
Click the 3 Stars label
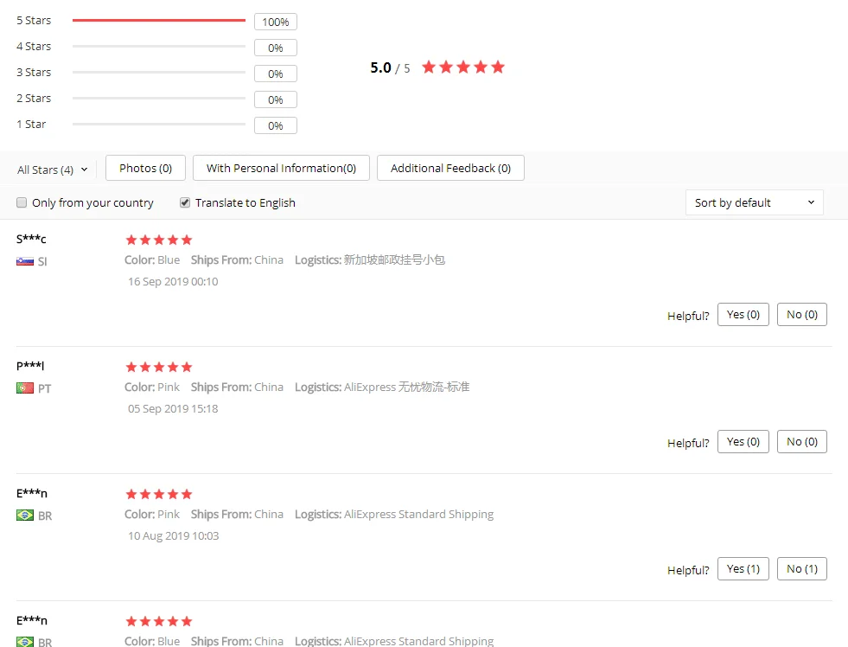click(34, 73)
